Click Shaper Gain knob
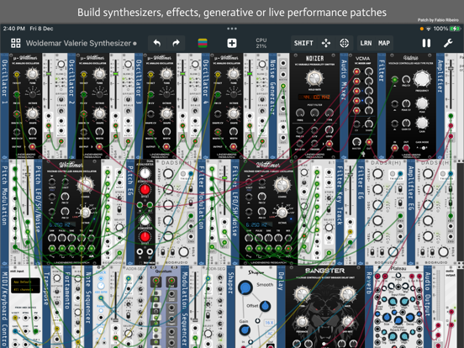Screen dimensions: 464x348 point(245,330)
